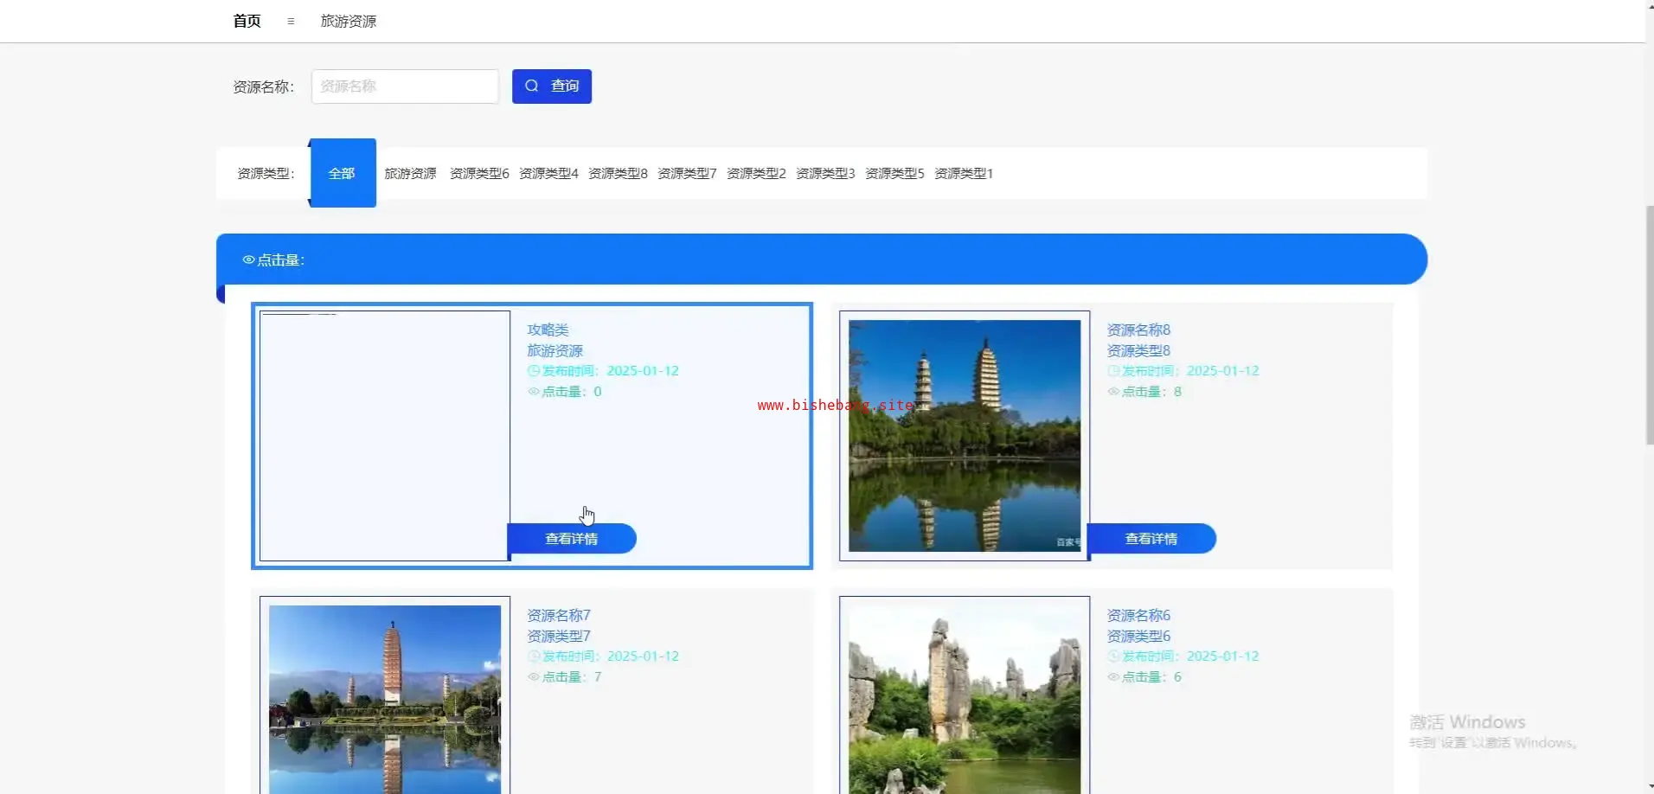Click the vertical page scrollbar thumb

(1649, 324)
